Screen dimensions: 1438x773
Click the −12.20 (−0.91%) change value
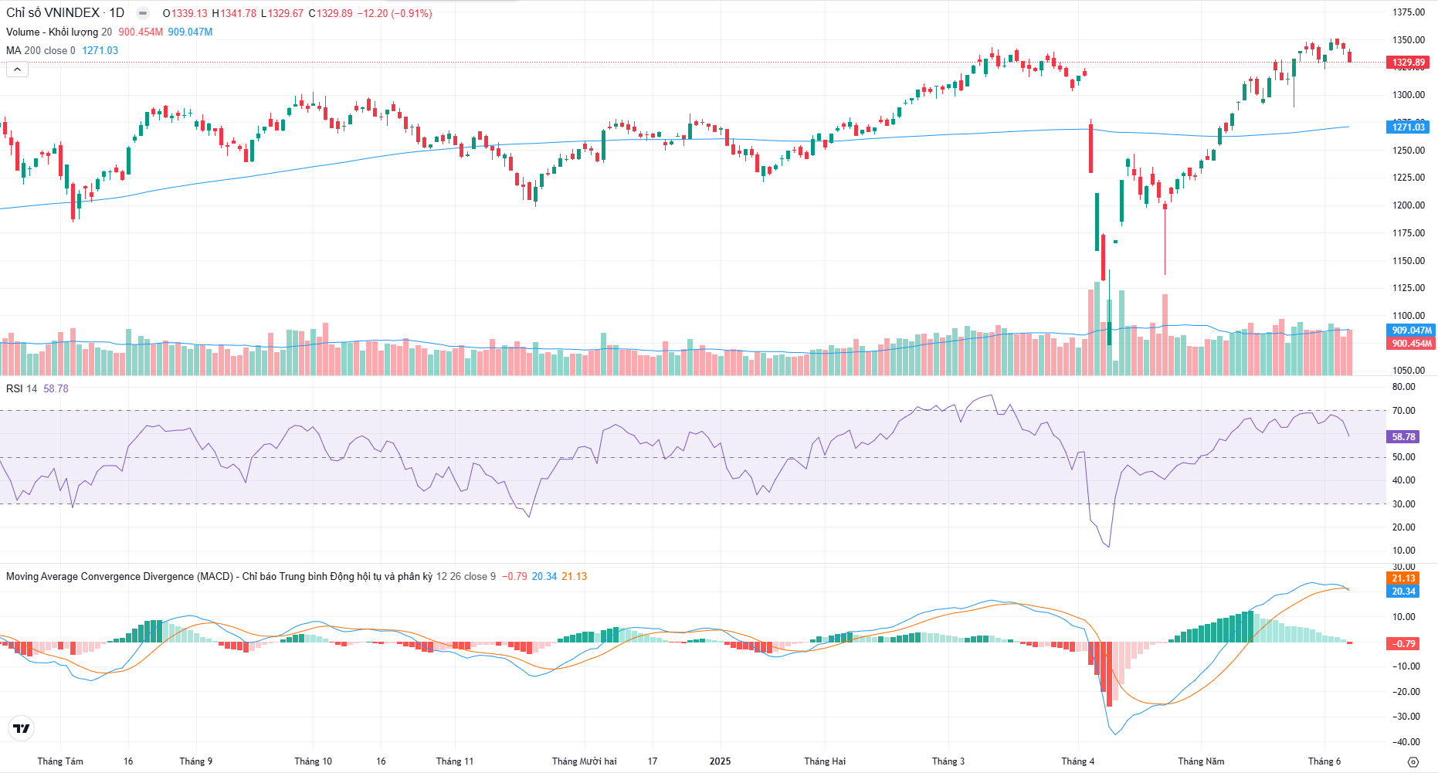click(x=395, y=13)
